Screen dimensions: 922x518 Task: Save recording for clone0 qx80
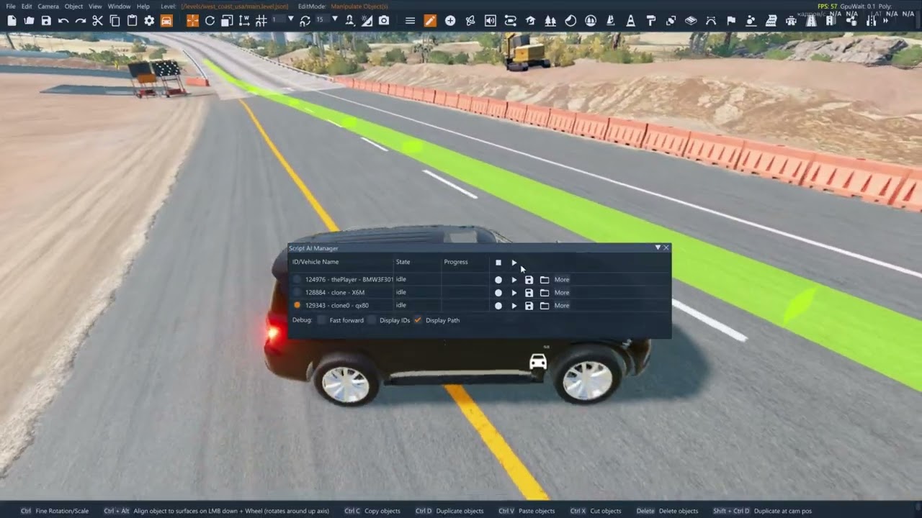529,306
